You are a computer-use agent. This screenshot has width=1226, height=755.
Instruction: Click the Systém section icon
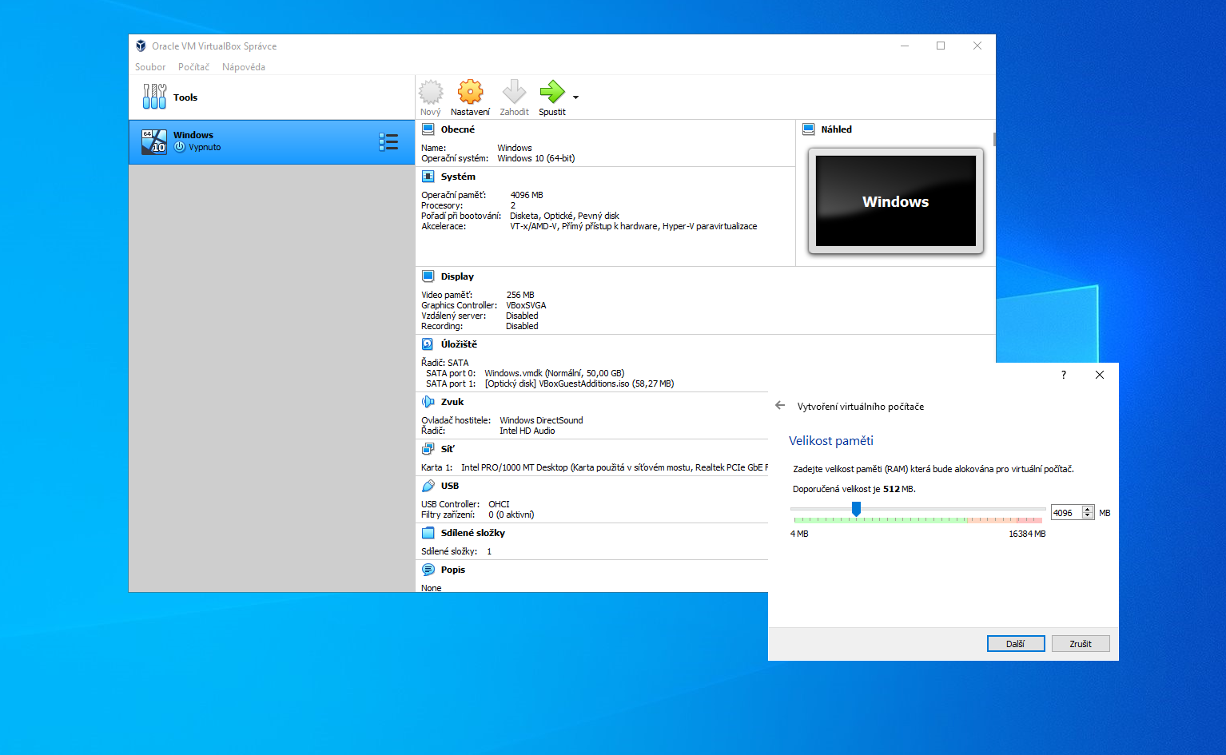[428, 177]
